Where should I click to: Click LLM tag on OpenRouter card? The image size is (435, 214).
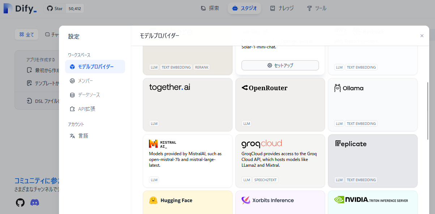point(247,123)
